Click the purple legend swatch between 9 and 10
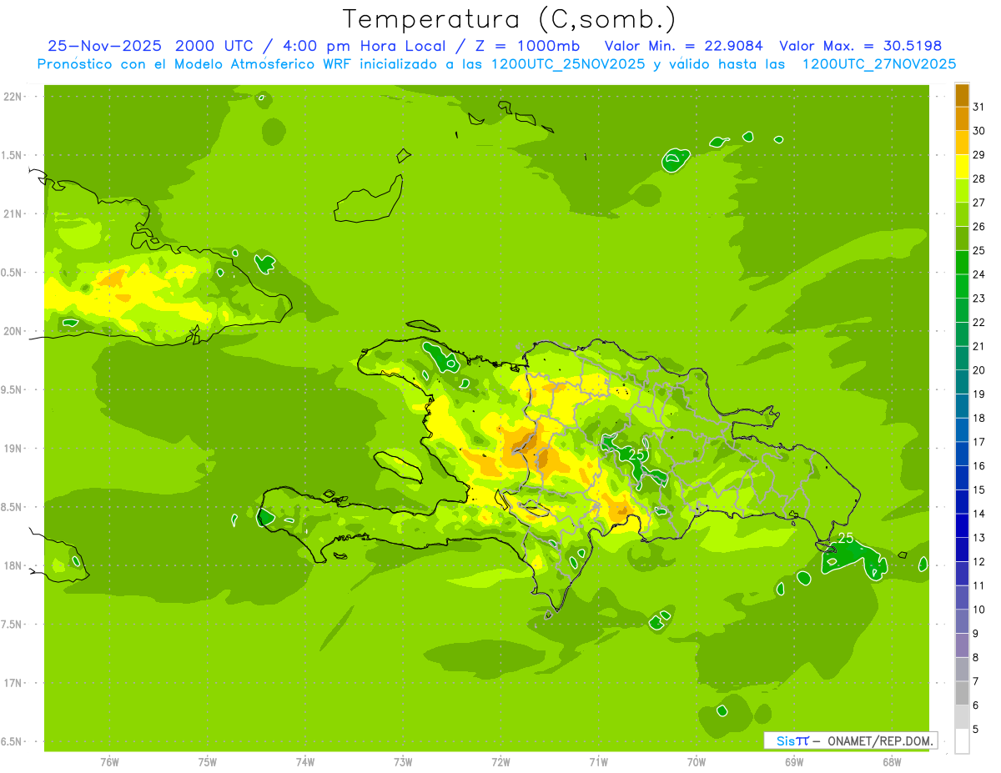Image resolution: width=1001 pixels, height=773 pixels. (962, 621)
